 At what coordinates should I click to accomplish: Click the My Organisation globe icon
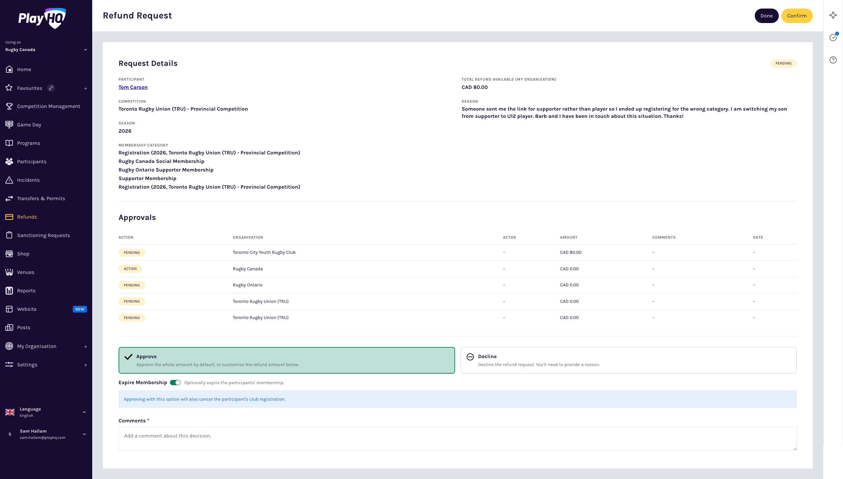(9, 346)
